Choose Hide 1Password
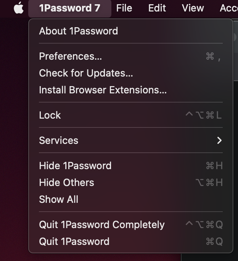238x261 pixels. (75, 166)
